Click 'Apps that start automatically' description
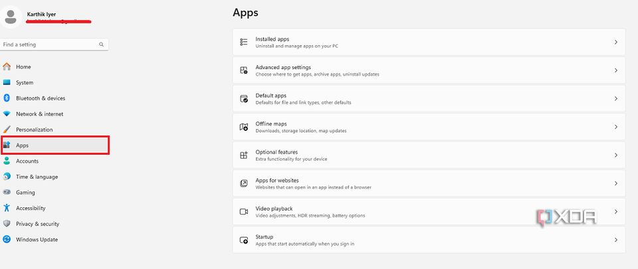 (305, 244)
